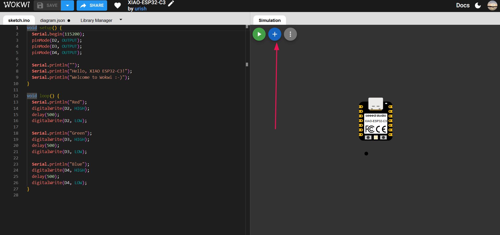
Task: Click the "pinMode(D4, OUTPUT);" code line
Action: coord(57,52)
